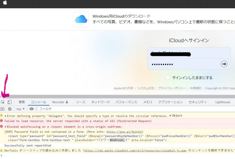235x159 pixels.
Task: Open the goo.gl/9p2vKq more info link
Action: pyautogui.click(x=124, y=132)
